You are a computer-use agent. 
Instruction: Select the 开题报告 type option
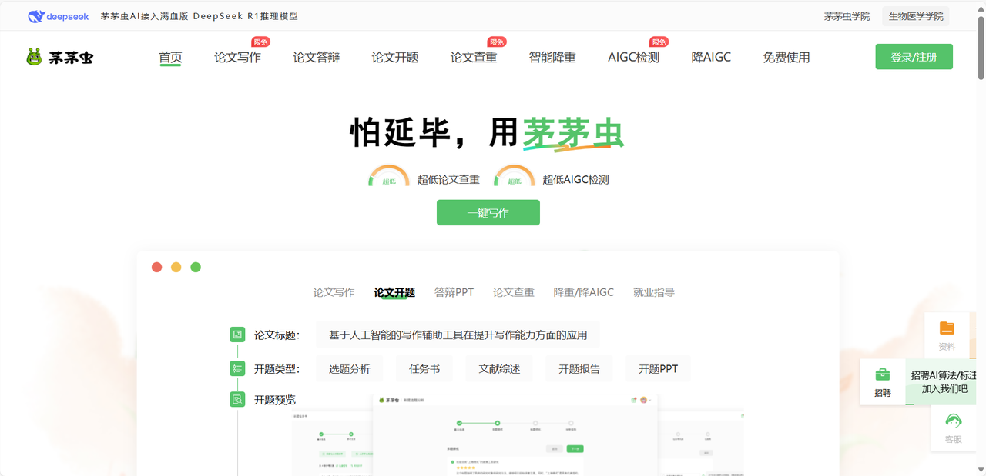[x=579, y=369]
